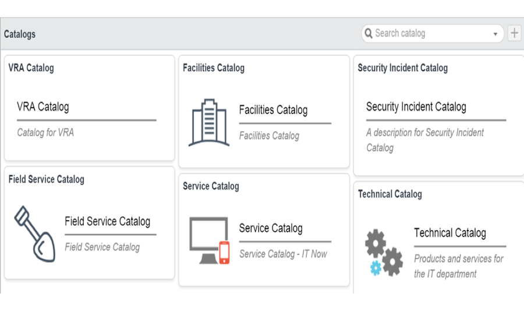Click the Facilities Catalog building icon
The image size is (524, 311).
209,123
